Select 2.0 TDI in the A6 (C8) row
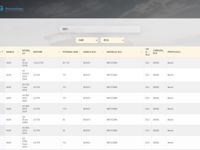 [36, 87]
